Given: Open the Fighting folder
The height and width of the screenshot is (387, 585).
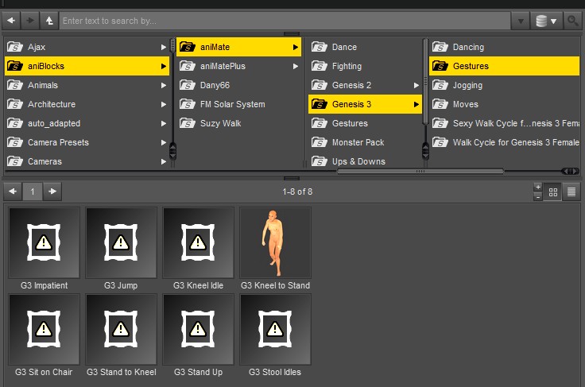Looking at the screenshot, I should [365, 66].
